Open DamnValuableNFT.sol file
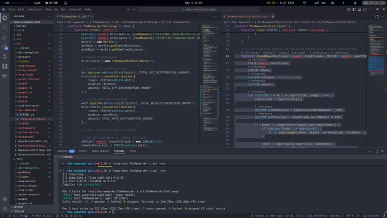The width and height of the screenshot is (387, 218). tap(32, 141)
